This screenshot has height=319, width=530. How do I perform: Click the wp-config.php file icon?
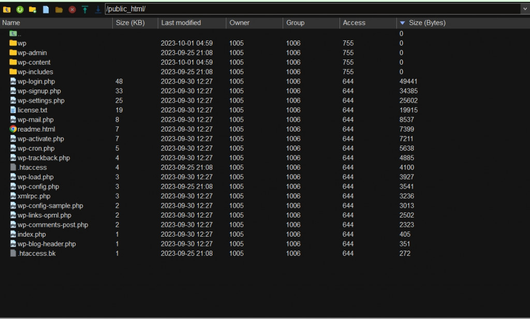pos(13,186)
